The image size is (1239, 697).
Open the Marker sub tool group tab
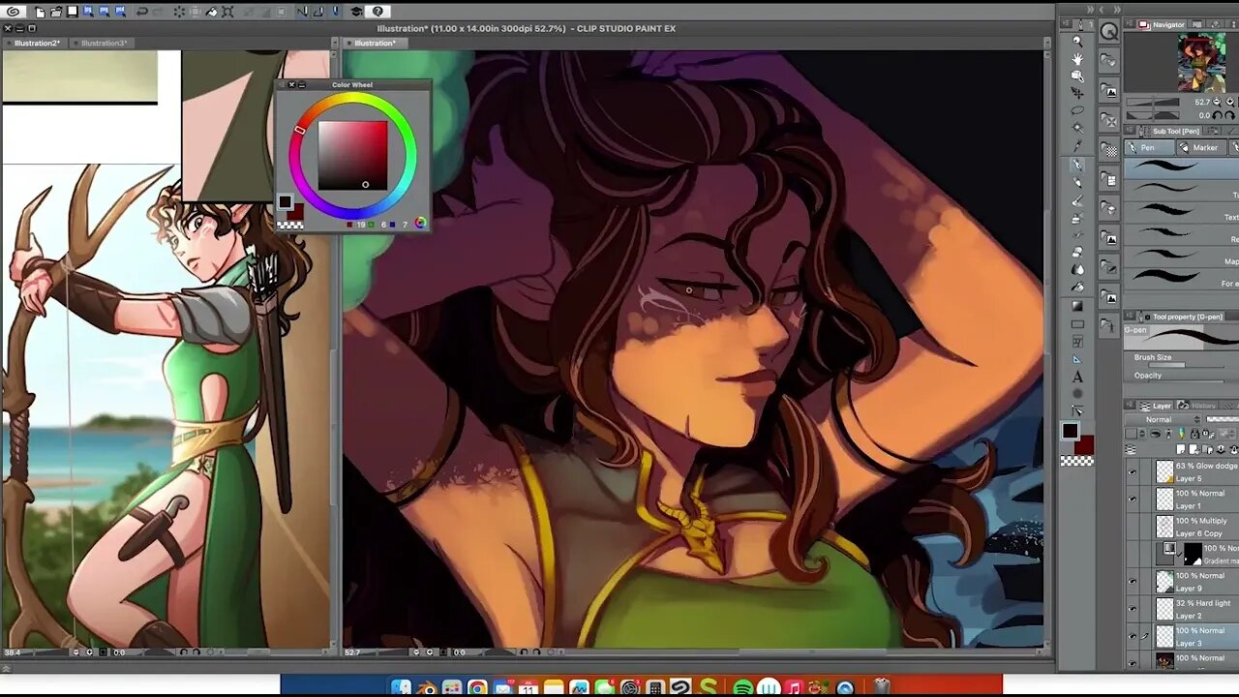point(1200,147)
